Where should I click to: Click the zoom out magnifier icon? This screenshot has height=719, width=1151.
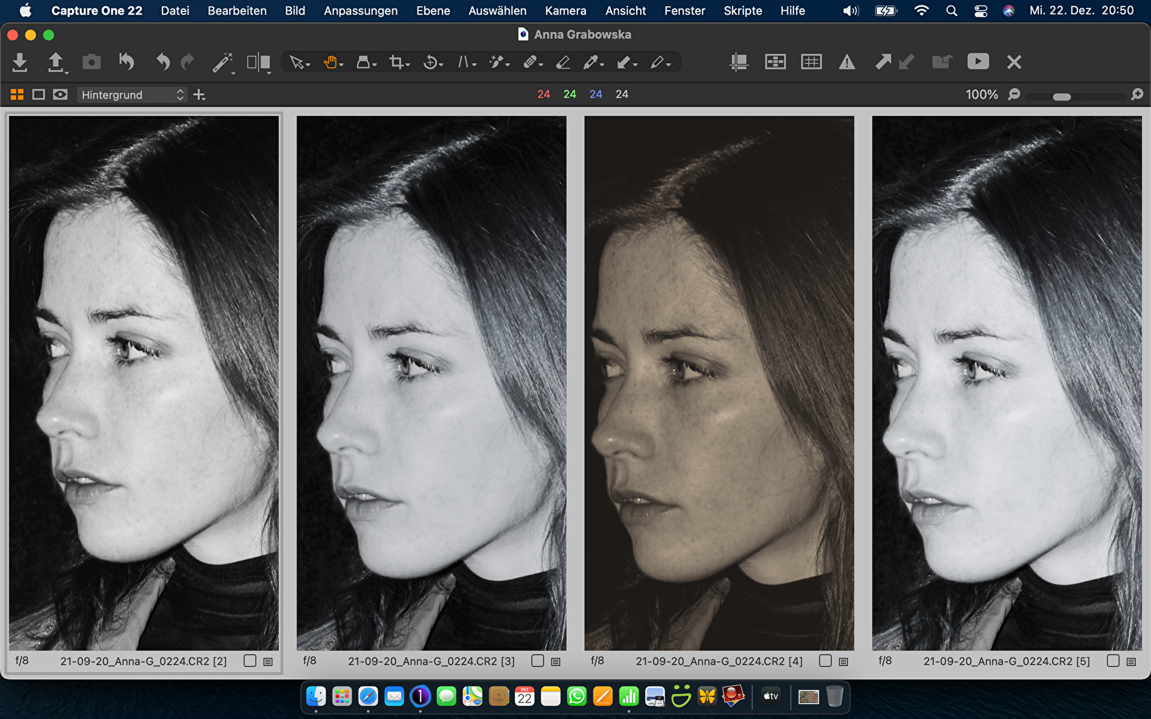[x=1014, y=95]
